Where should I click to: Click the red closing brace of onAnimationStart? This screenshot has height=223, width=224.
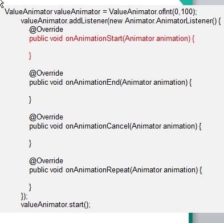30,56
